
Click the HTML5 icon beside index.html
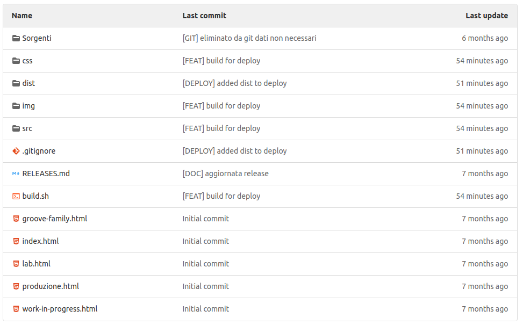pyautogui.click(x=16, y=241)
